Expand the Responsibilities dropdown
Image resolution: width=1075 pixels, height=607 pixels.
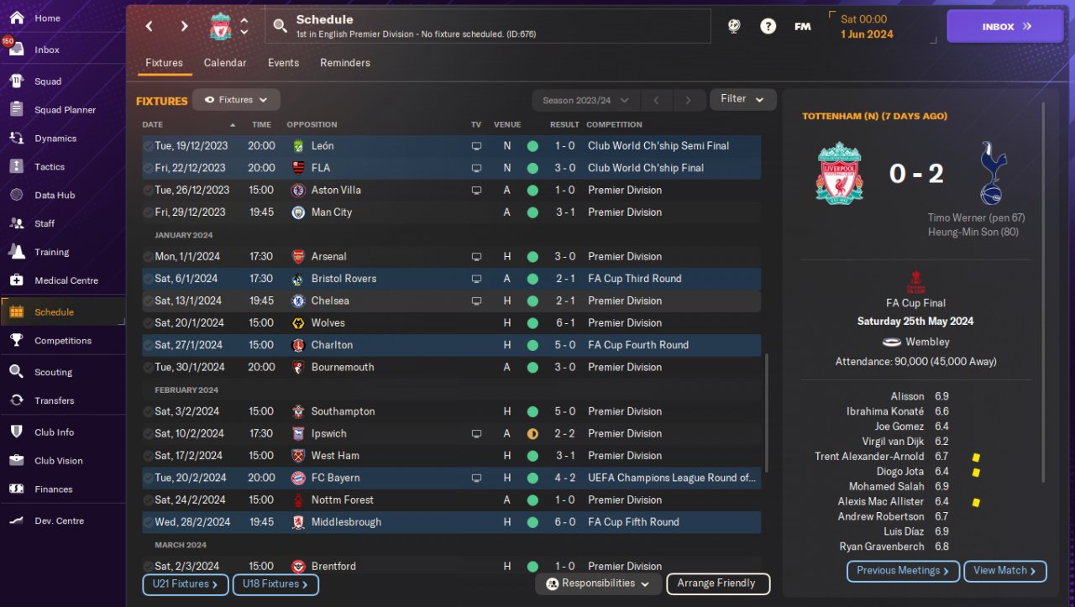point(597,583)
